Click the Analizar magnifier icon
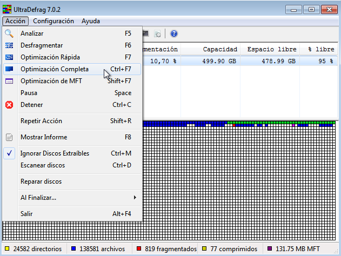The image size is (341, 256). point(9,33)
